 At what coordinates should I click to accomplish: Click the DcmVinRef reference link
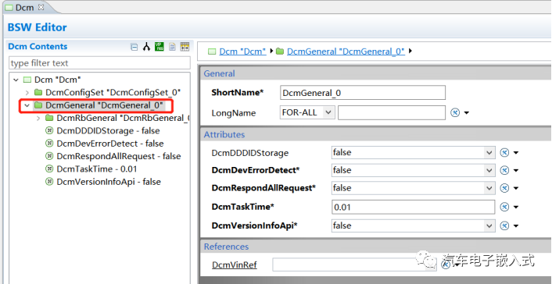pyautogui.click(x=234, y=264)
